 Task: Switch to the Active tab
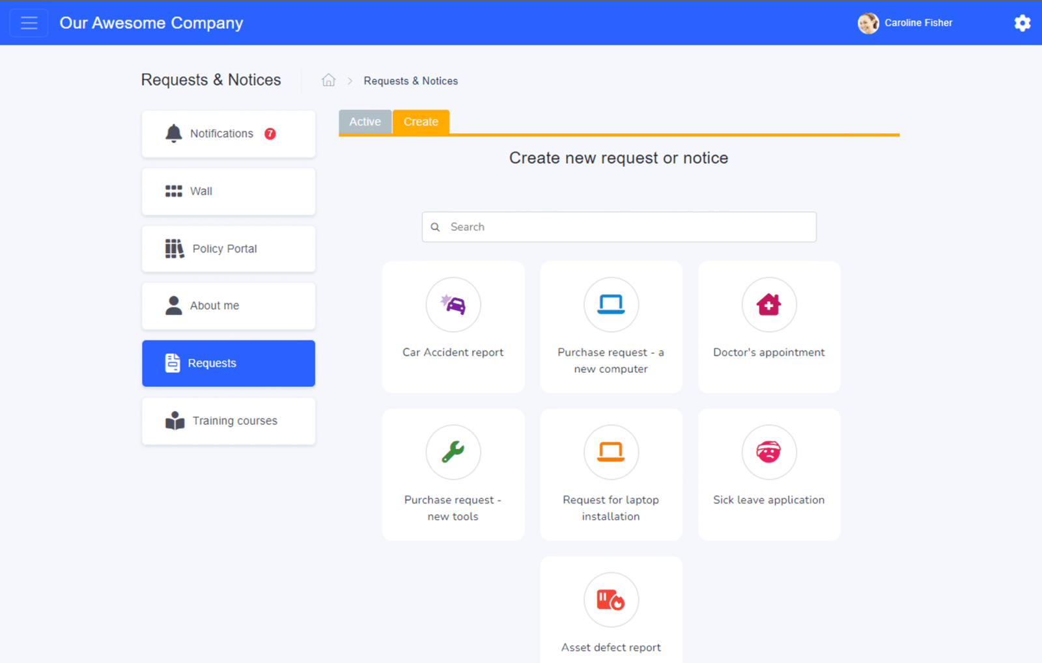[x=365, y=122]
